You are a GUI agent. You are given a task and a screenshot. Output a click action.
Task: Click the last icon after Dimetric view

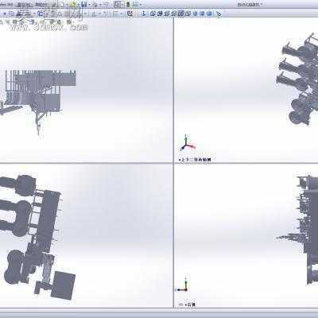(x=219, y=14)
